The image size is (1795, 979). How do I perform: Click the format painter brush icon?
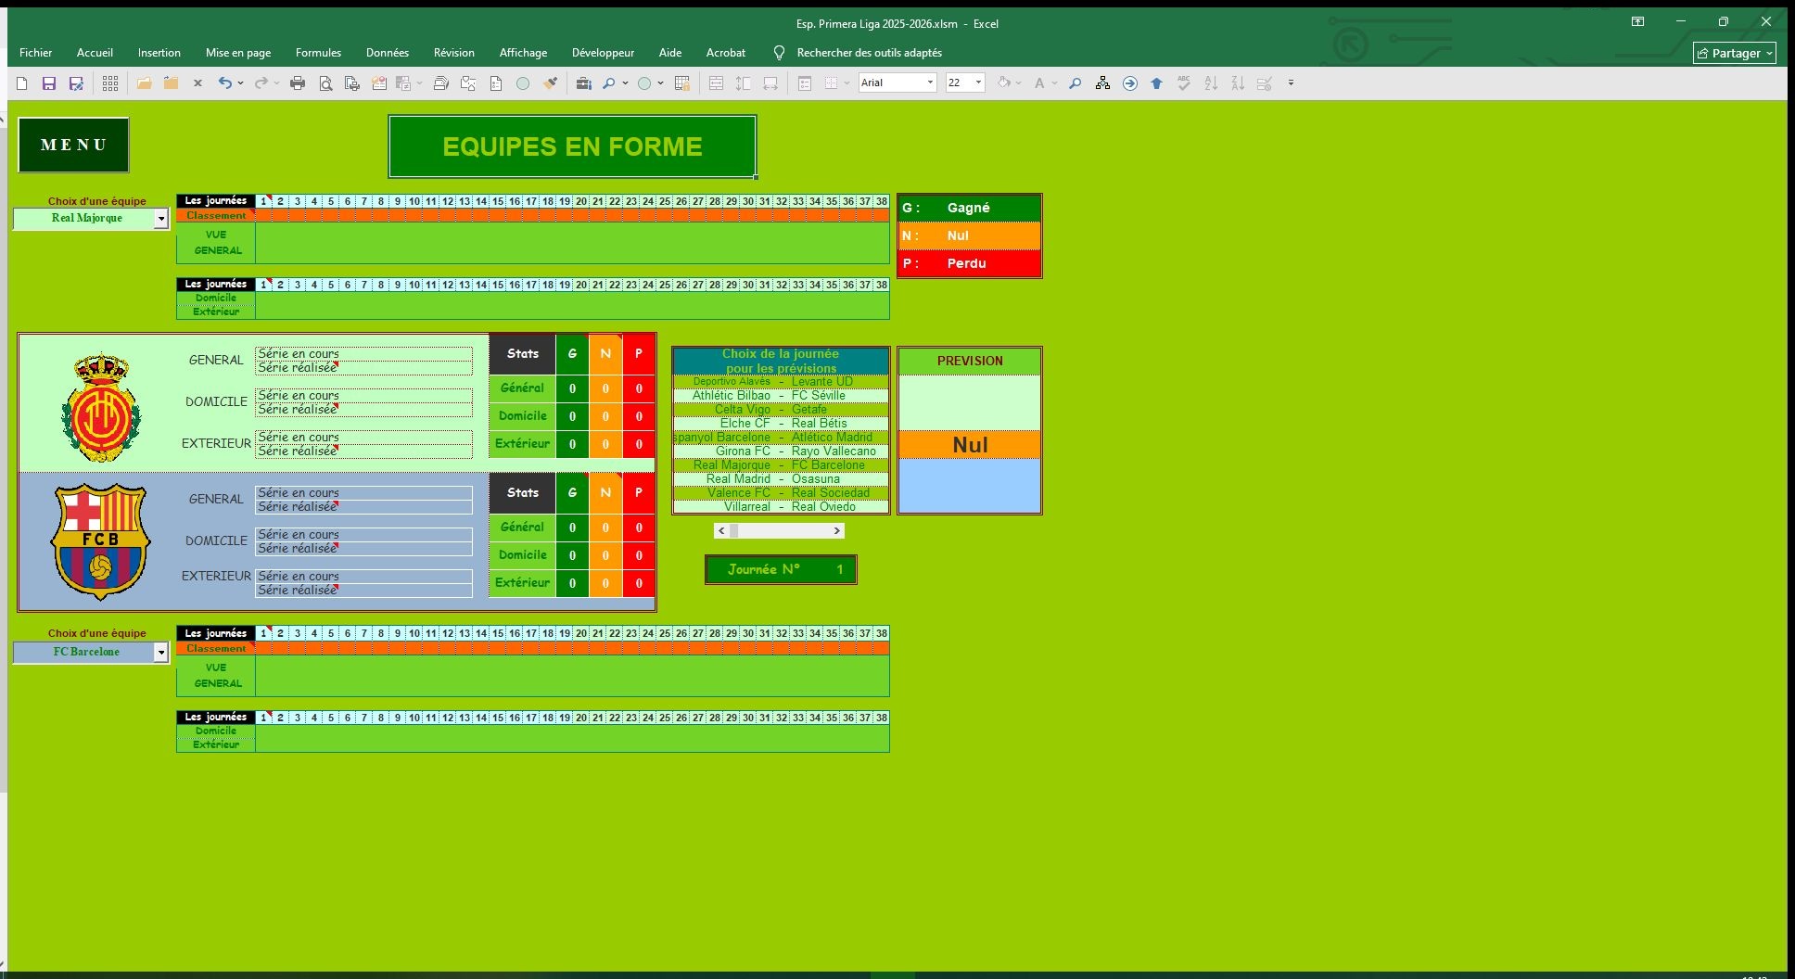(x=551, y=83)
